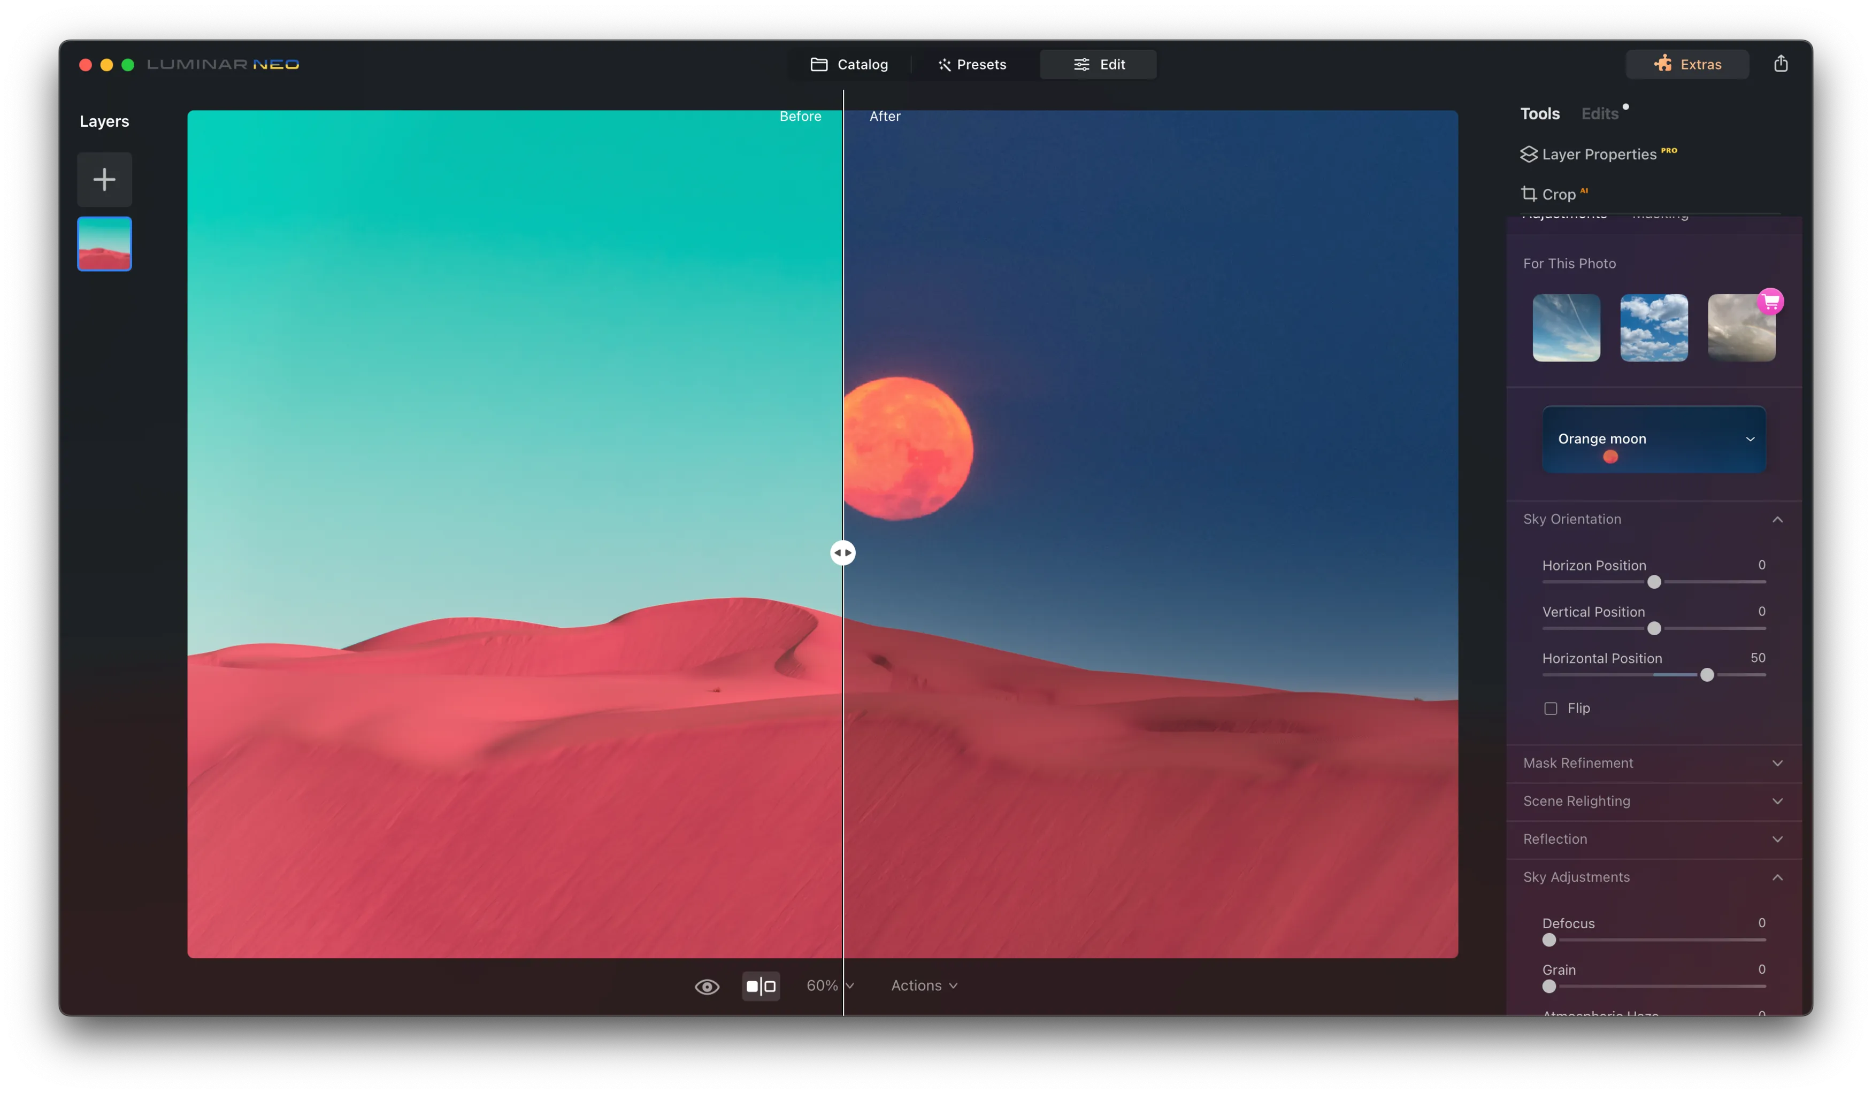Switch to the Presets tab

point(972,65)
